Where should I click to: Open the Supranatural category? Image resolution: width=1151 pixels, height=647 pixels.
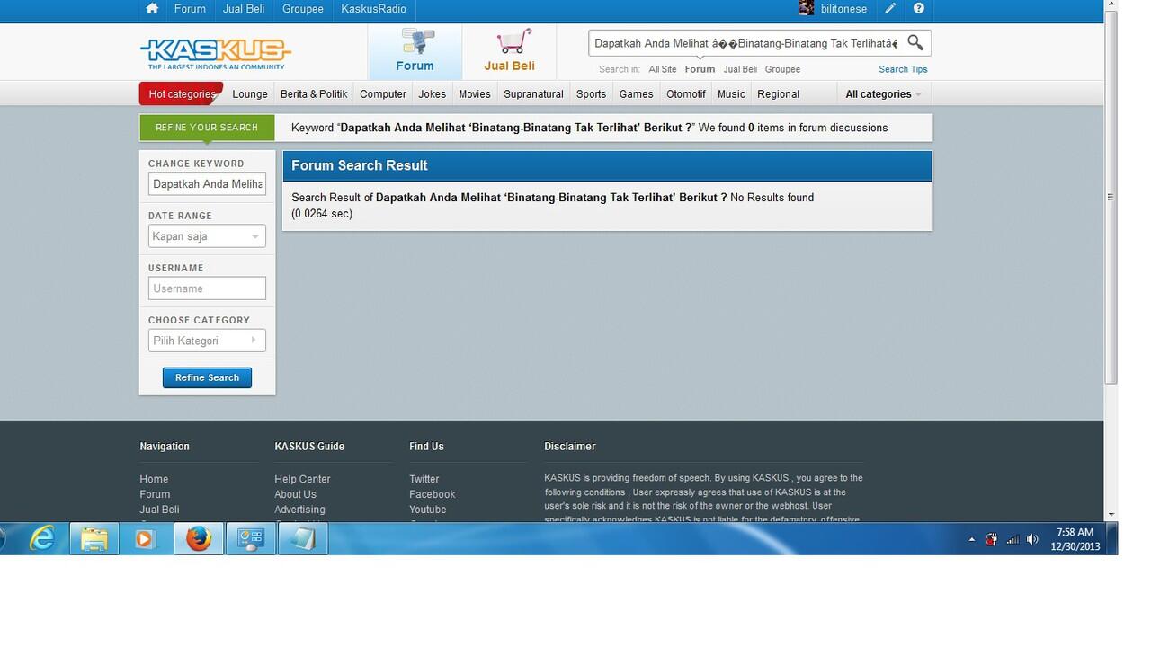(x=533, y=94)
